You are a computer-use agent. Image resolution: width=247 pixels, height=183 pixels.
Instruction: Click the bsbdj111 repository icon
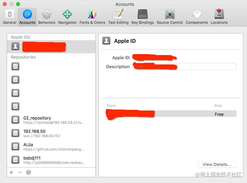coord(15,160)
